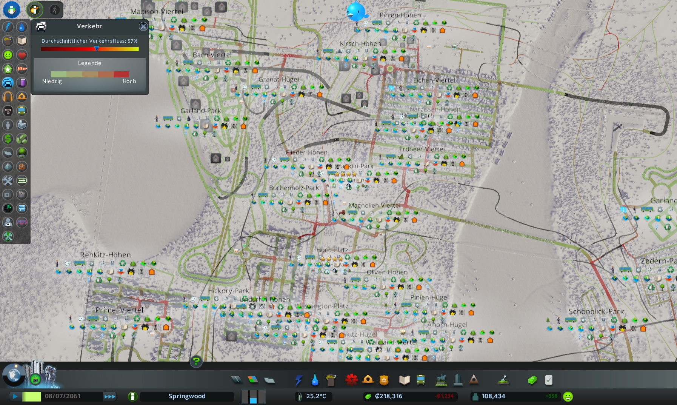The image size is (677, 405).
Task: Open the Population person info view
Action: (8, 125)
